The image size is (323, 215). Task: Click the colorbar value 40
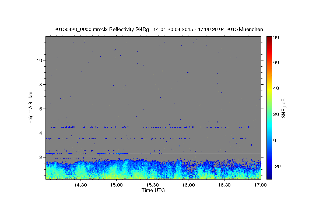point(276,88)
